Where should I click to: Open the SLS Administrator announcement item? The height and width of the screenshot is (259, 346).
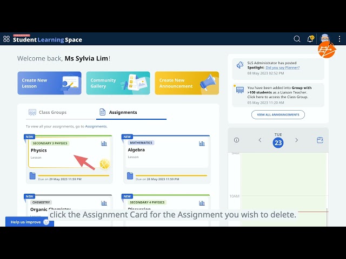click(278, 69)
